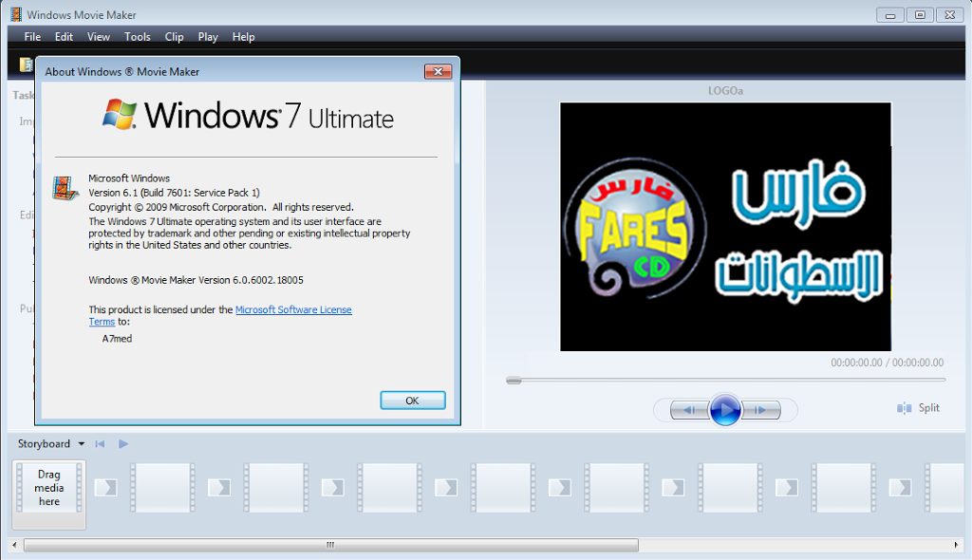Screen dimensions: 972x560
Task: Click 'Version 6.1 (Build 7601: Service Pack 1)'
Action: (175, 193)
